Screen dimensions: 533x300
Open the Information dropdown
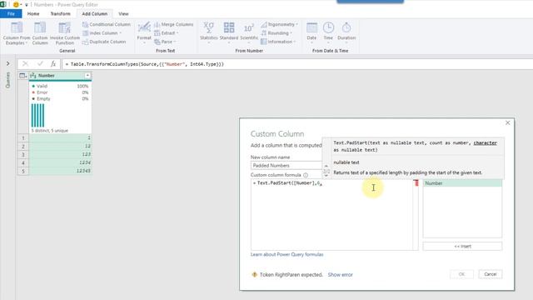pyautogui.click(x=278, y=42)
